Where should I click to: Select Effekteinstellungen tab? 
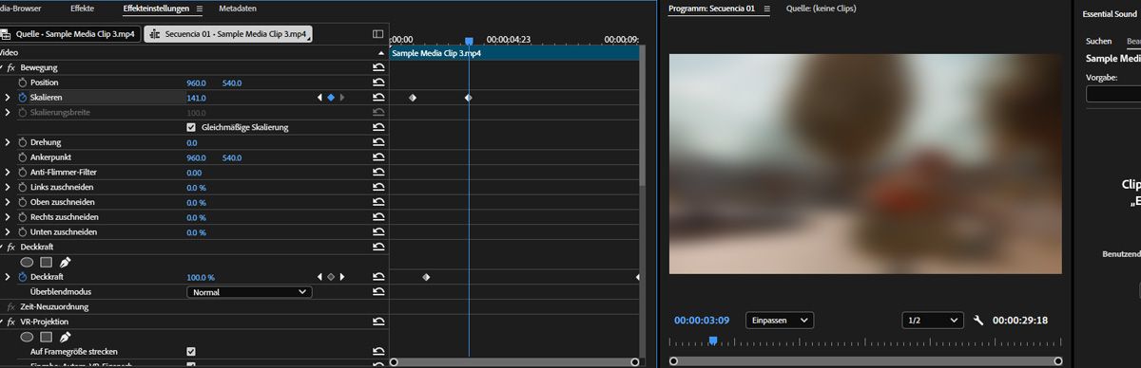(156, 9)
